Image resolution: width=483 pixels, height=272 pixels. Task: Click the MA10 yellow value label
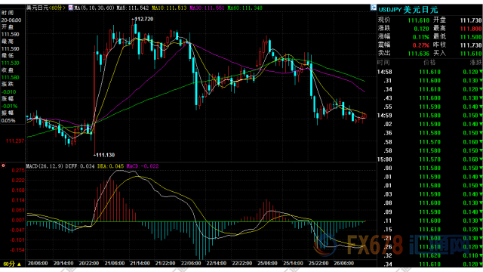coord(169,8)
